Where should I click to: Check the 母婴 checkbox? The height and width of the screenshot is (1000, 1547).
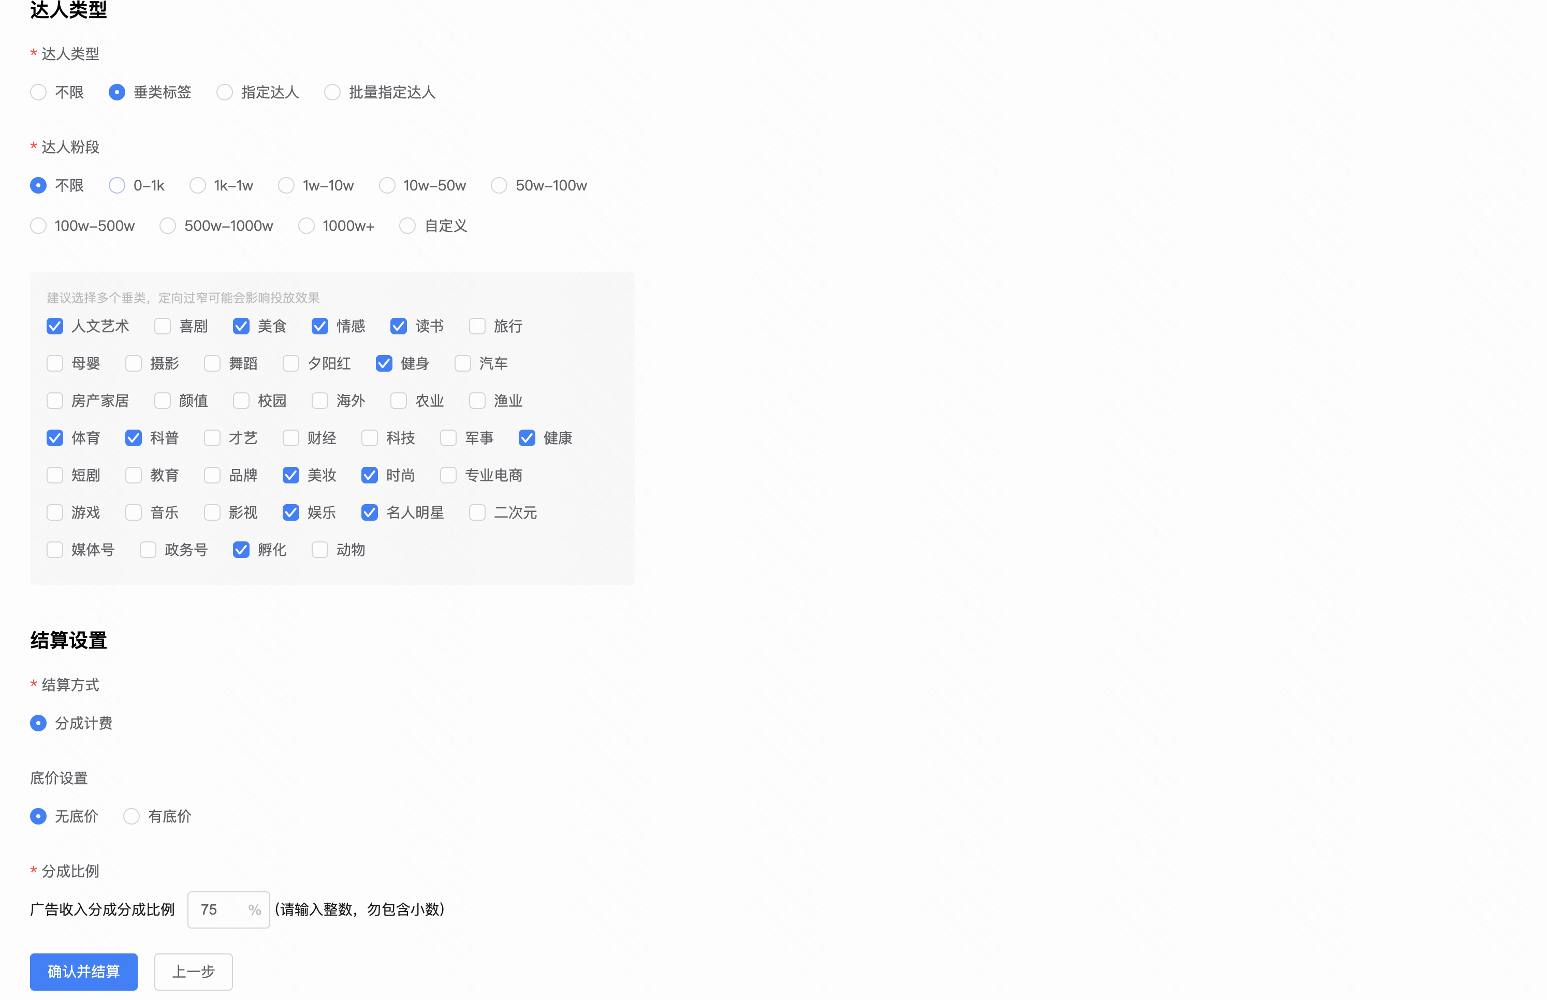(x=55, y=364)
